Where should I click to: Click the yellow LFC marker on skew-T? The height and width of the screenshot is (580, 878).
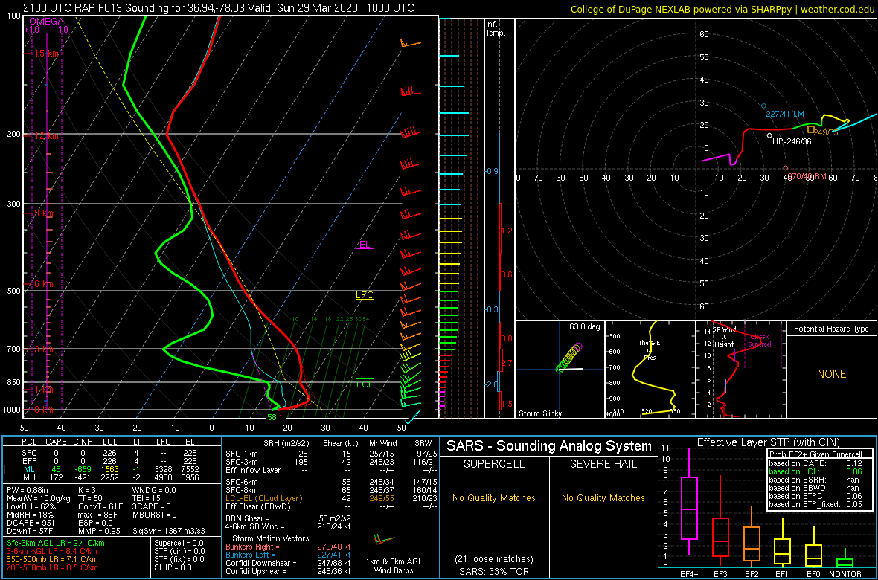[x=365, y=296]
